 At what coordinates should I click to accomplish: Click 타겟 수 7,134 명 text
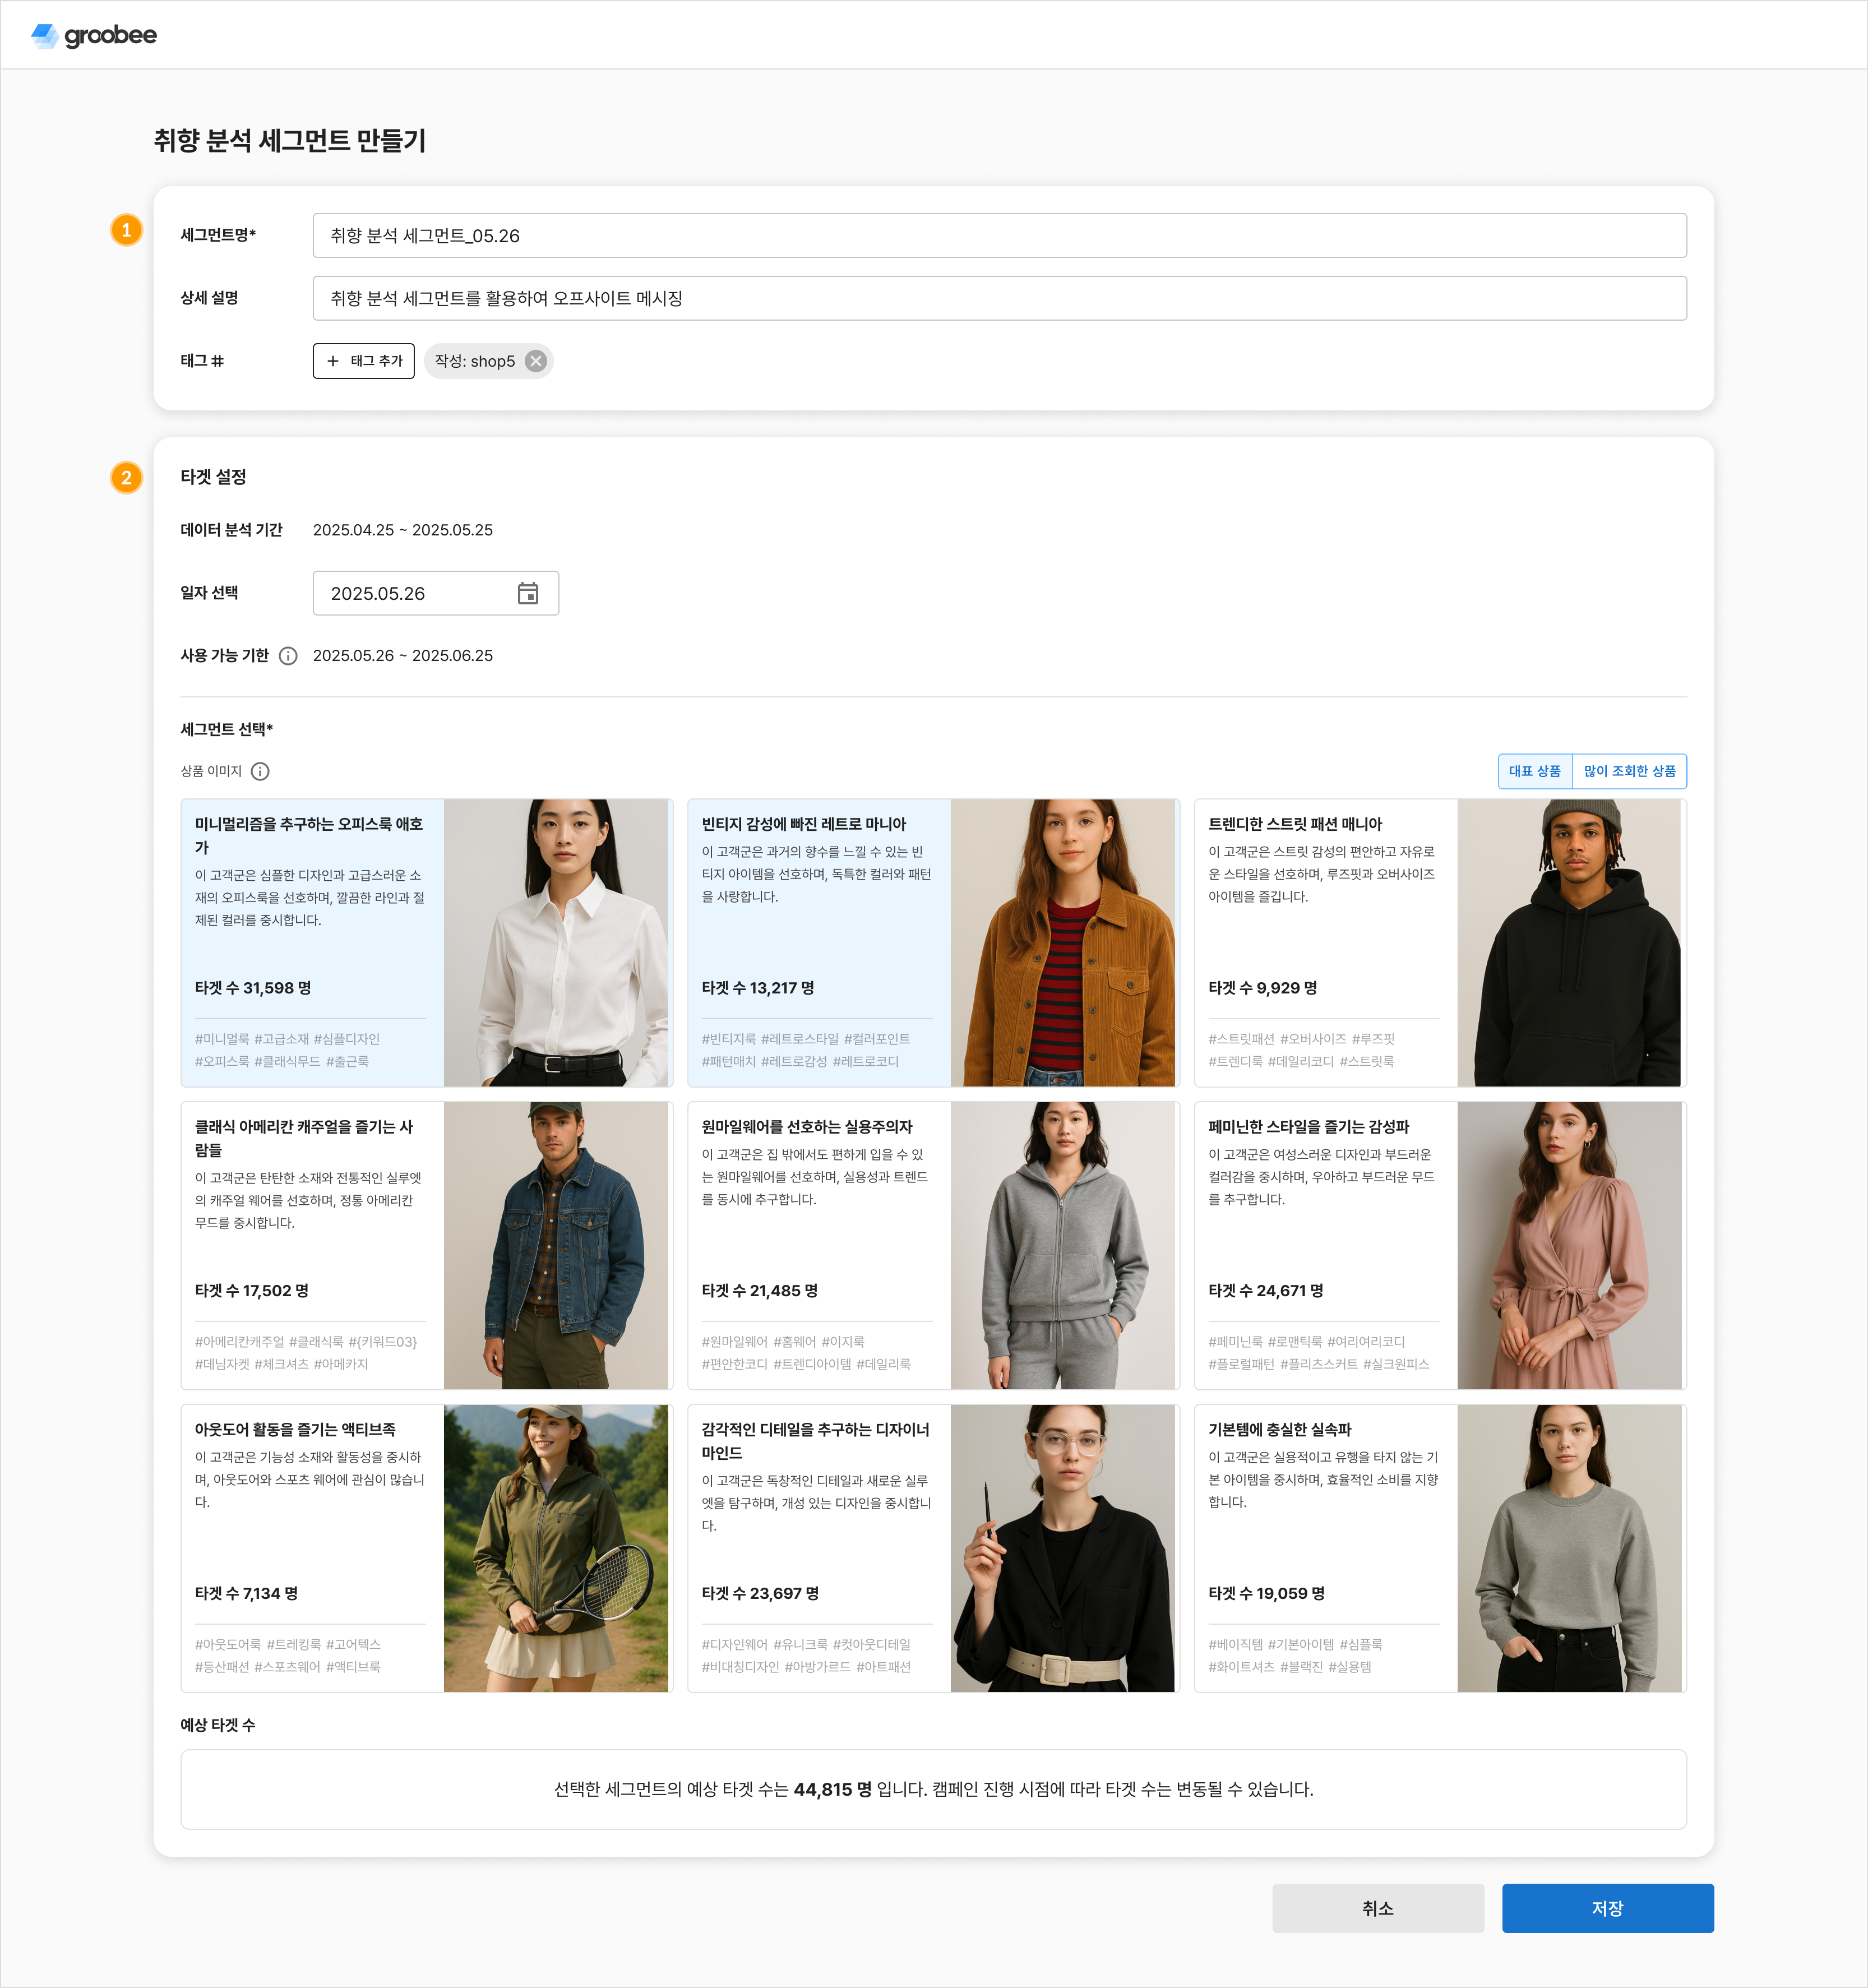(x=247, y=1594)
